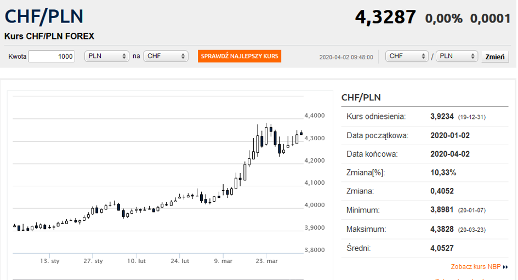Image resolution: width=518 pixels, height=280 pixels.
Task: Click the "13. sty" date label on the chart
Action: [49, 261]
